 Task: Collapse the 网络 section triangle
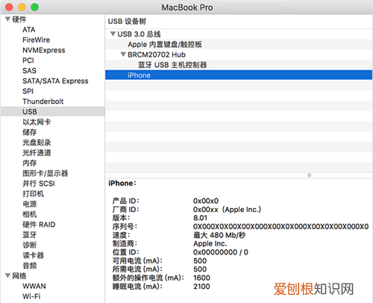click(7, 275)
